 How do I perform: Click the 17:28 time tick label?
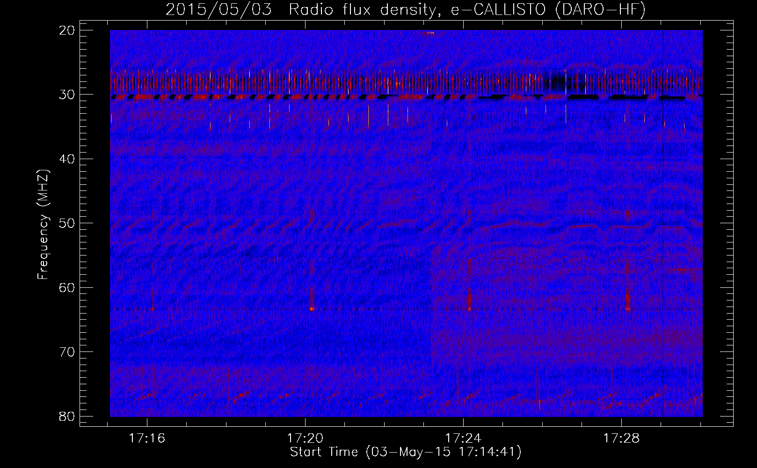tap(621, 439)
